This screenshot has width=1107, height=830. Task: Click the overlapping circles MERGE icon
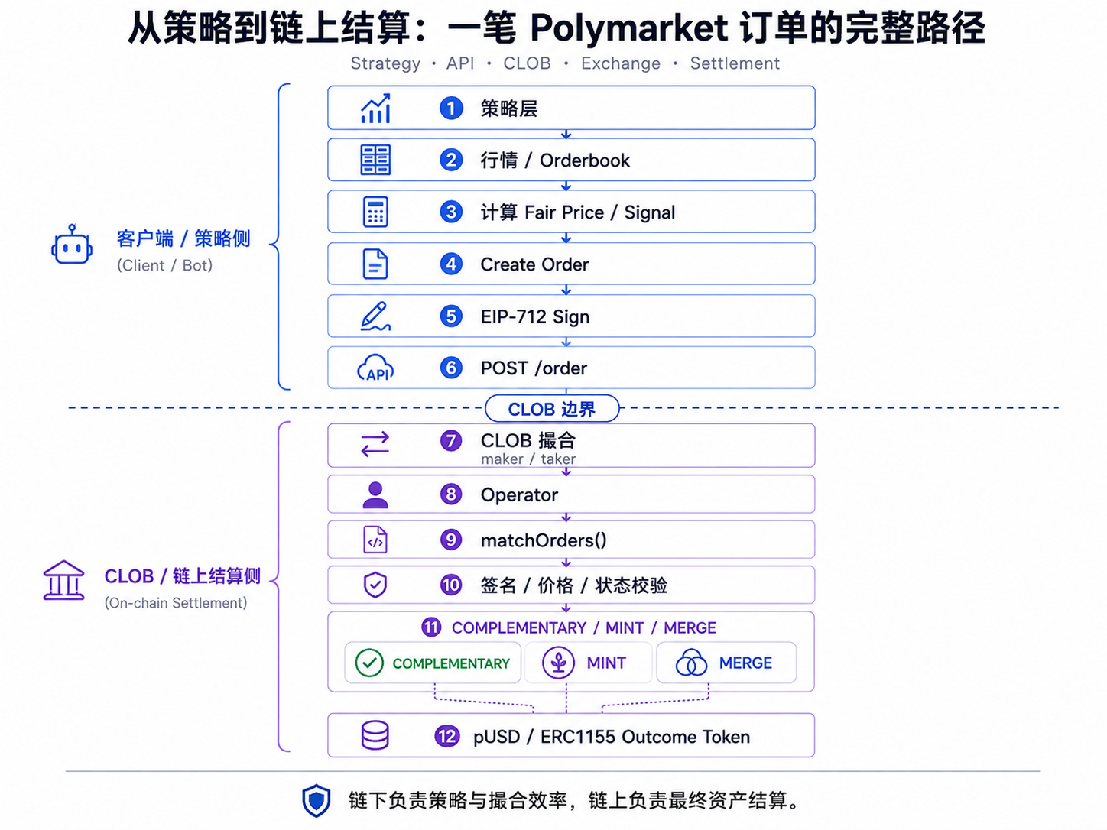tap(692, 663)
